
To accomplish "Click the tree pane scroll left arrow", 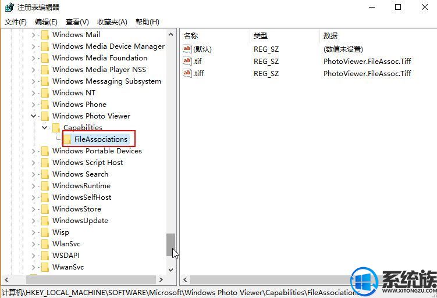I will (6, 279).
